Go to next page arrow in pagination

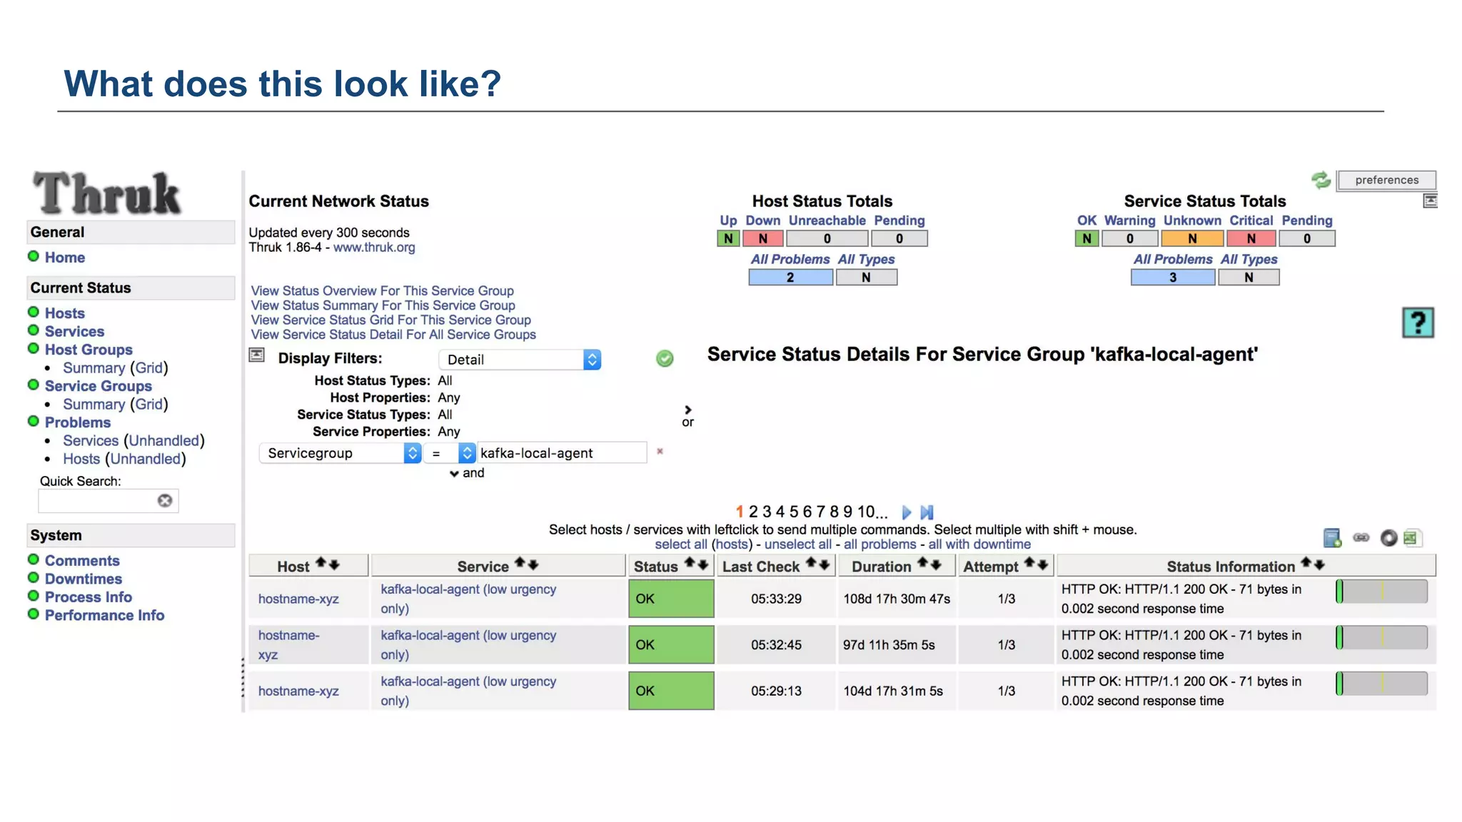click(907, 512)
